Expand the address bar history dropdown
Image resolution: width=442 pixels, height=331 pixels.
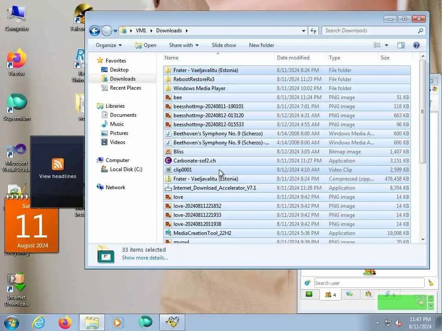tap(303, 31)
